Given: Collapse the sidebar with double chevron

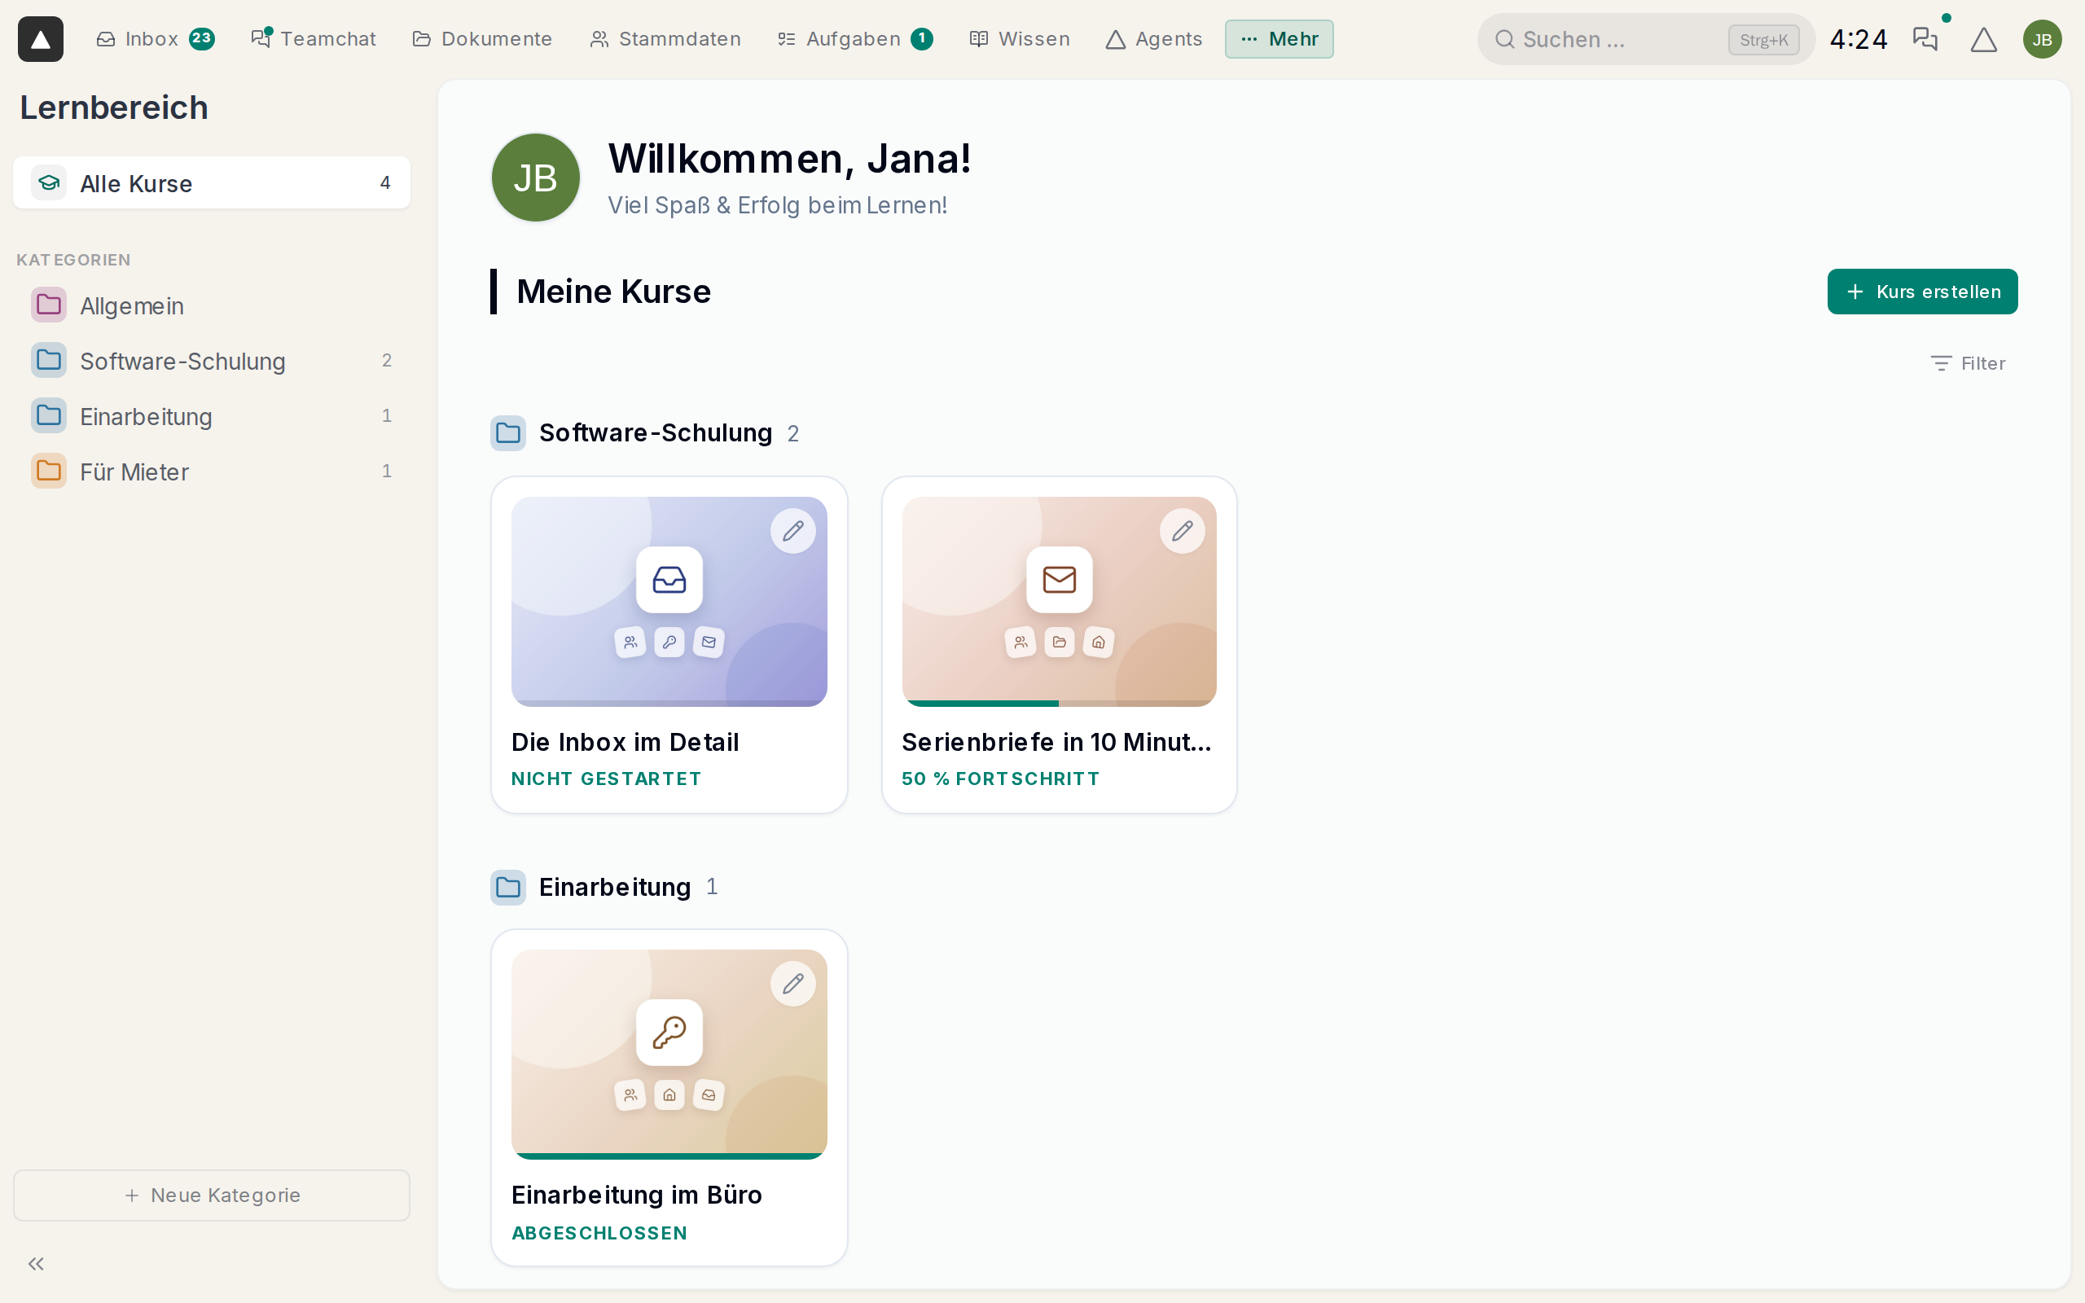Looking at the screenshot, I should click(36, 1263).
